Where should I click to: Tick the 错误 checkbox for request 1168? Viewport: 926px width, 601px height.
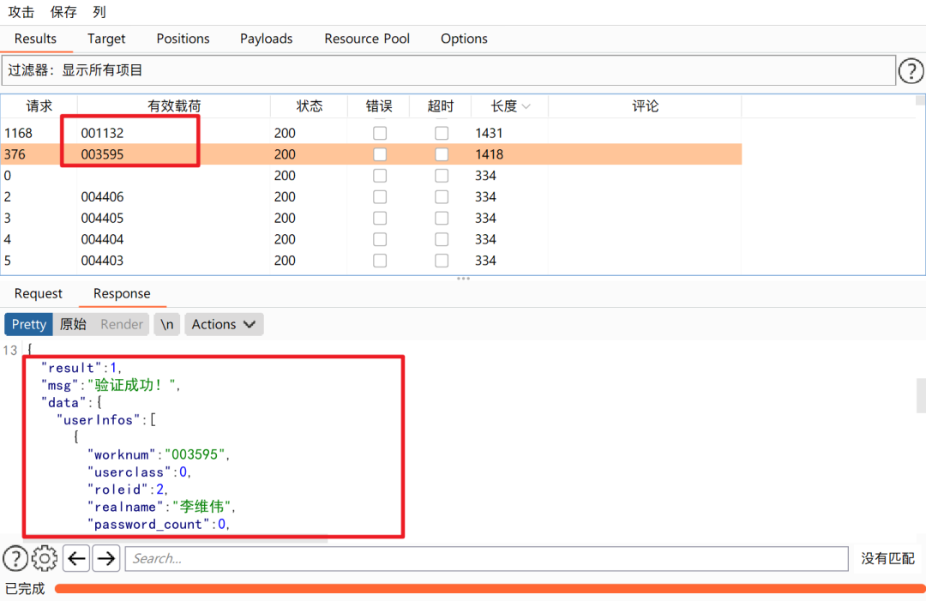(380, 133)
